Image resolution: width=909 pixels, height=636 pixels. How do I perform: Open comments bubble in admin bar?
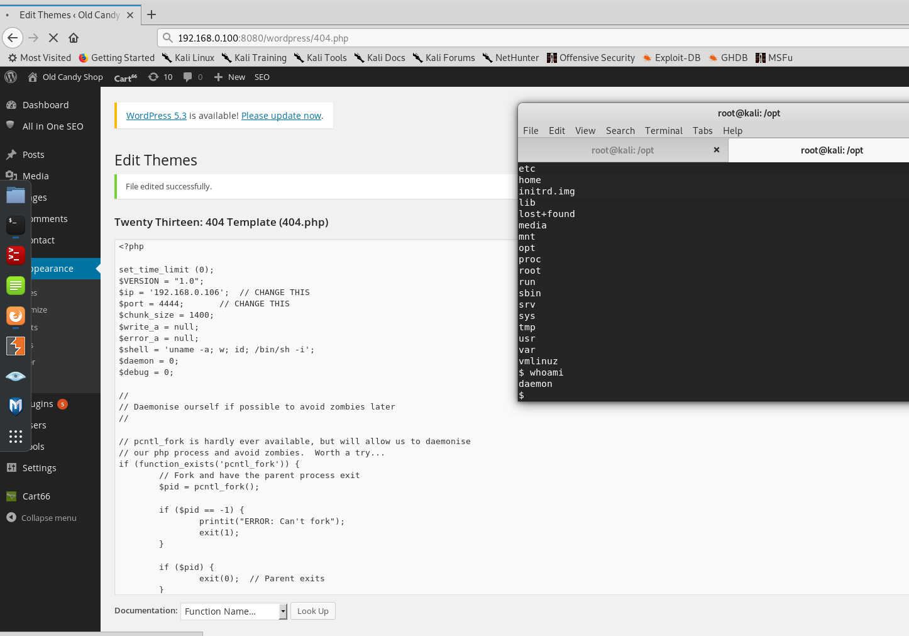coord(193,77)
